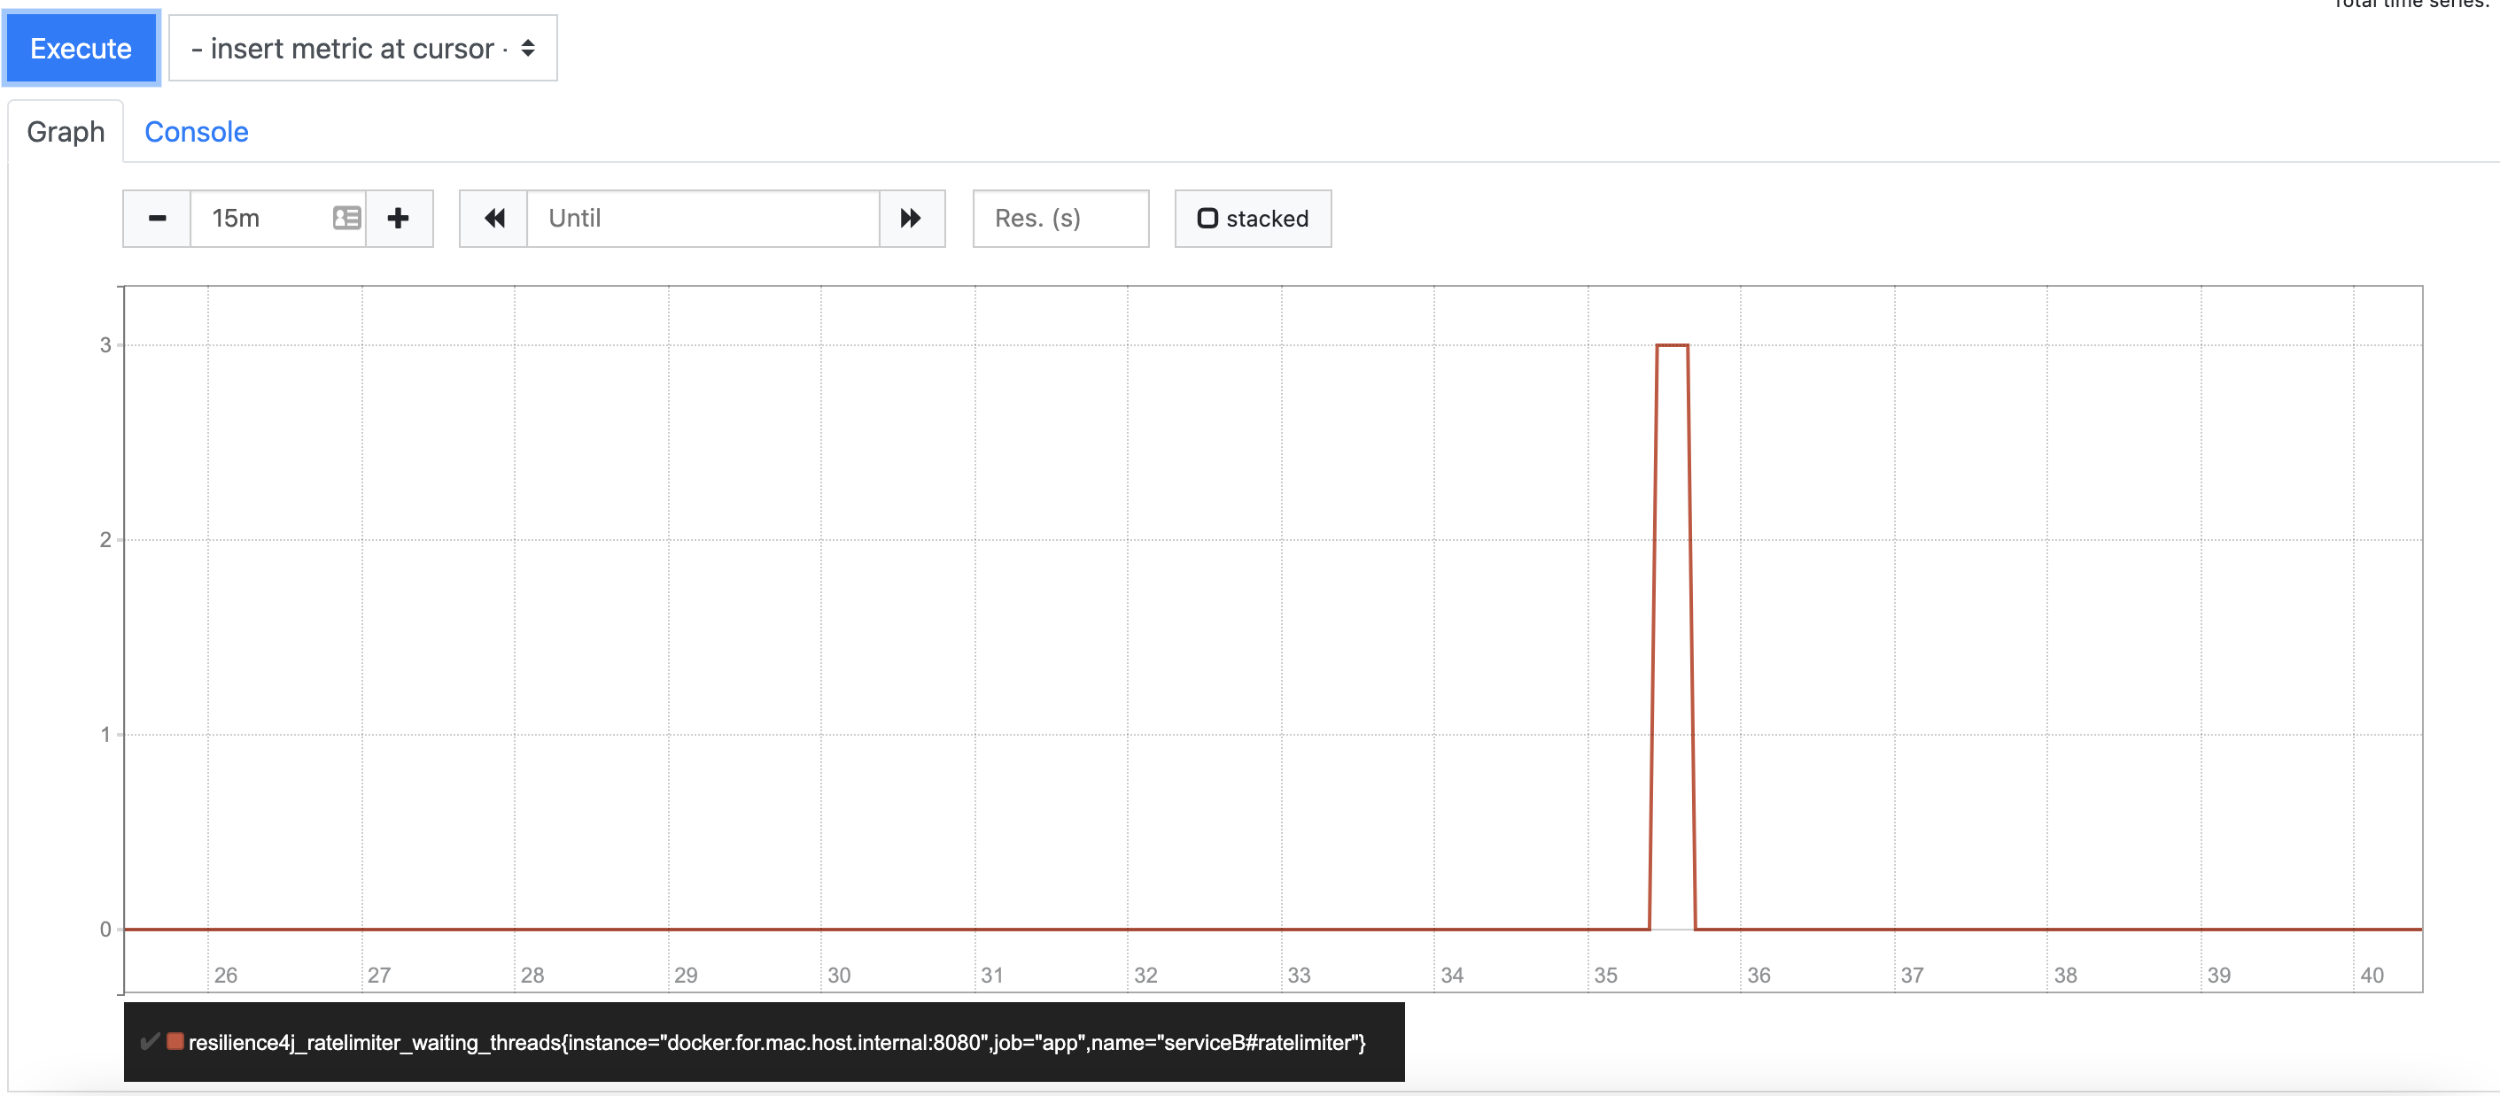Click the peak of the spike at value 3

tap(1673, 345)
